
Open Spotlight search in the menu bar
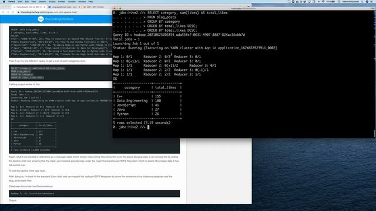click(x=362, y=1)
